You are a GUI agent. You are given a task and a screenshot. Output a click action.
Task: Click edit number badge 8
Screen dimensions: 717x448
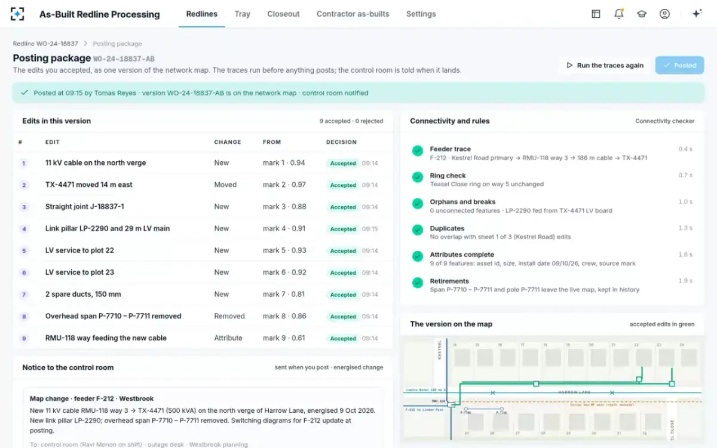coord(24,317)
